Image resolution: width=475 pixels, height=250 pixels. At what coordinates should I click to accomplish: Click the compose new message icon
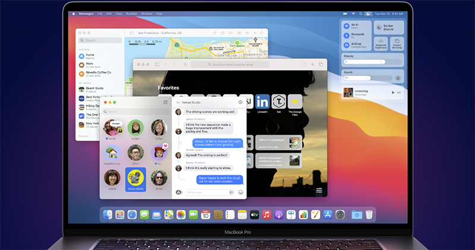165,102
